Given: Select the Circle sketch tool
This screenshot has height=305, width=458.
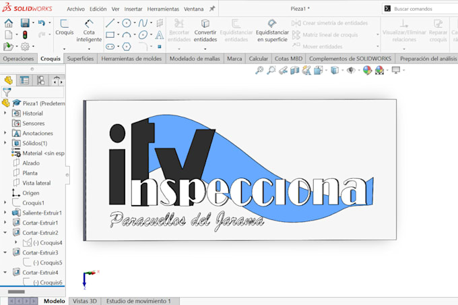Looking at the screenshot, I should point(127,23).
